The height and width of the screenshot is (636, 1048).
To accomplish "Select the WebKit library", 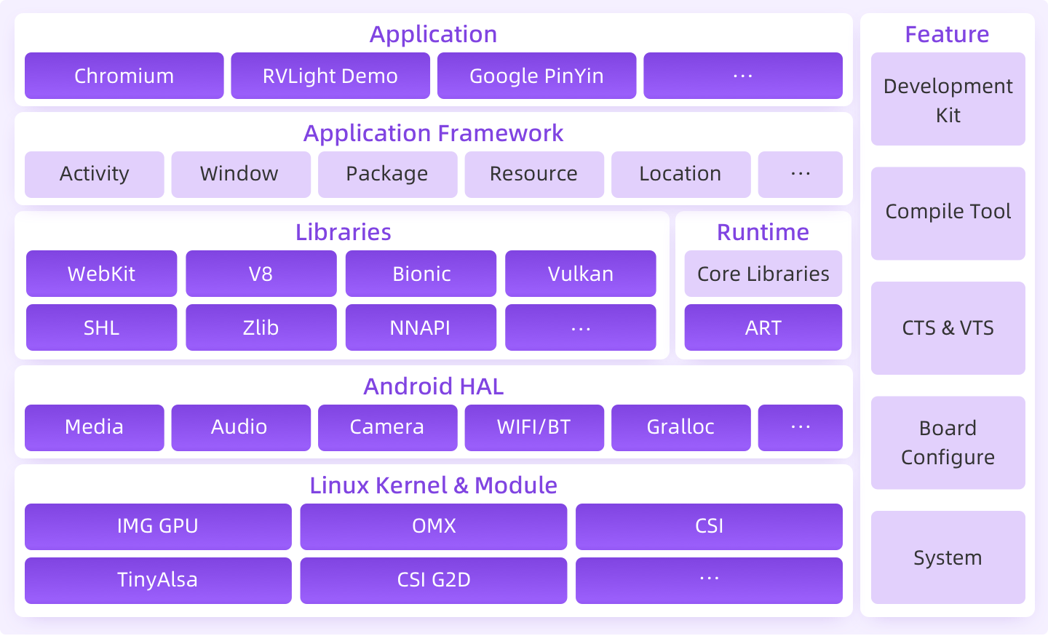I will (x=101, y=274).
